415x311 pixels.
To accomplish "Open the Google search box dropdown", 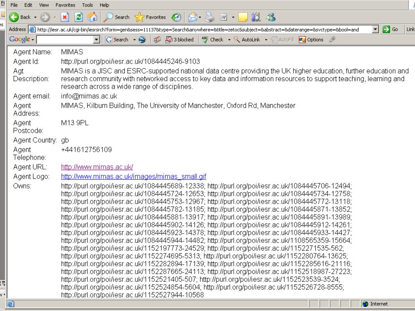I will pos(96,40).
